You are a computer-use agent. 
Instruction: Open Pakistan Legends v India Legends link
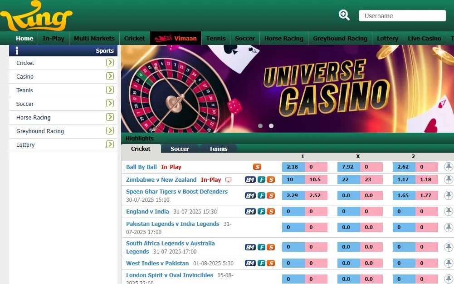172,224
